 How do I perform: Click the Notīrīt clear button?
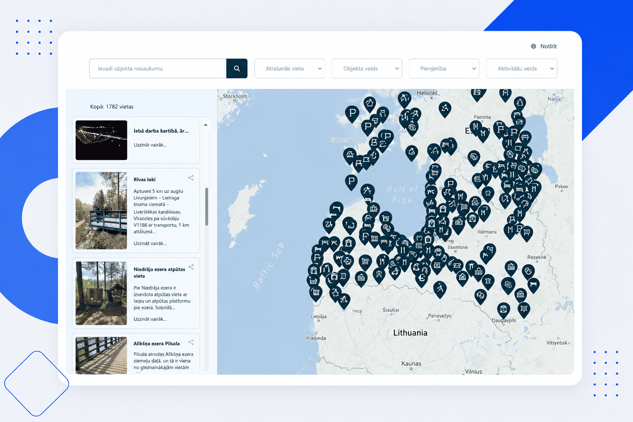point(544,46)
